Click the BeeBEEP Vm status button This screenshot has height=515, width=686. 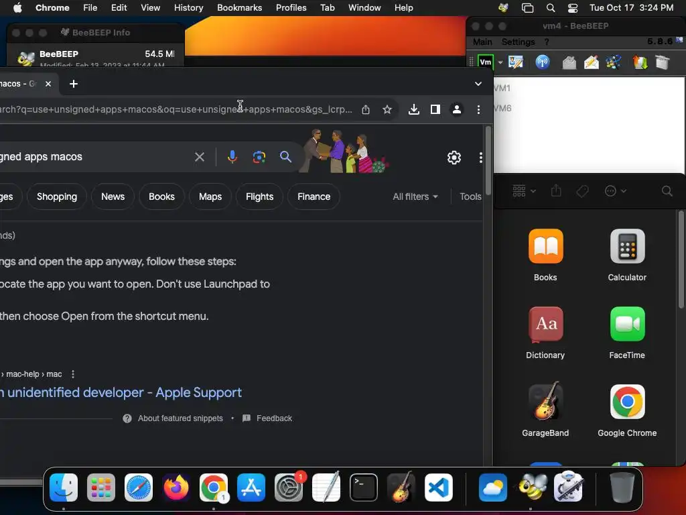485,62
